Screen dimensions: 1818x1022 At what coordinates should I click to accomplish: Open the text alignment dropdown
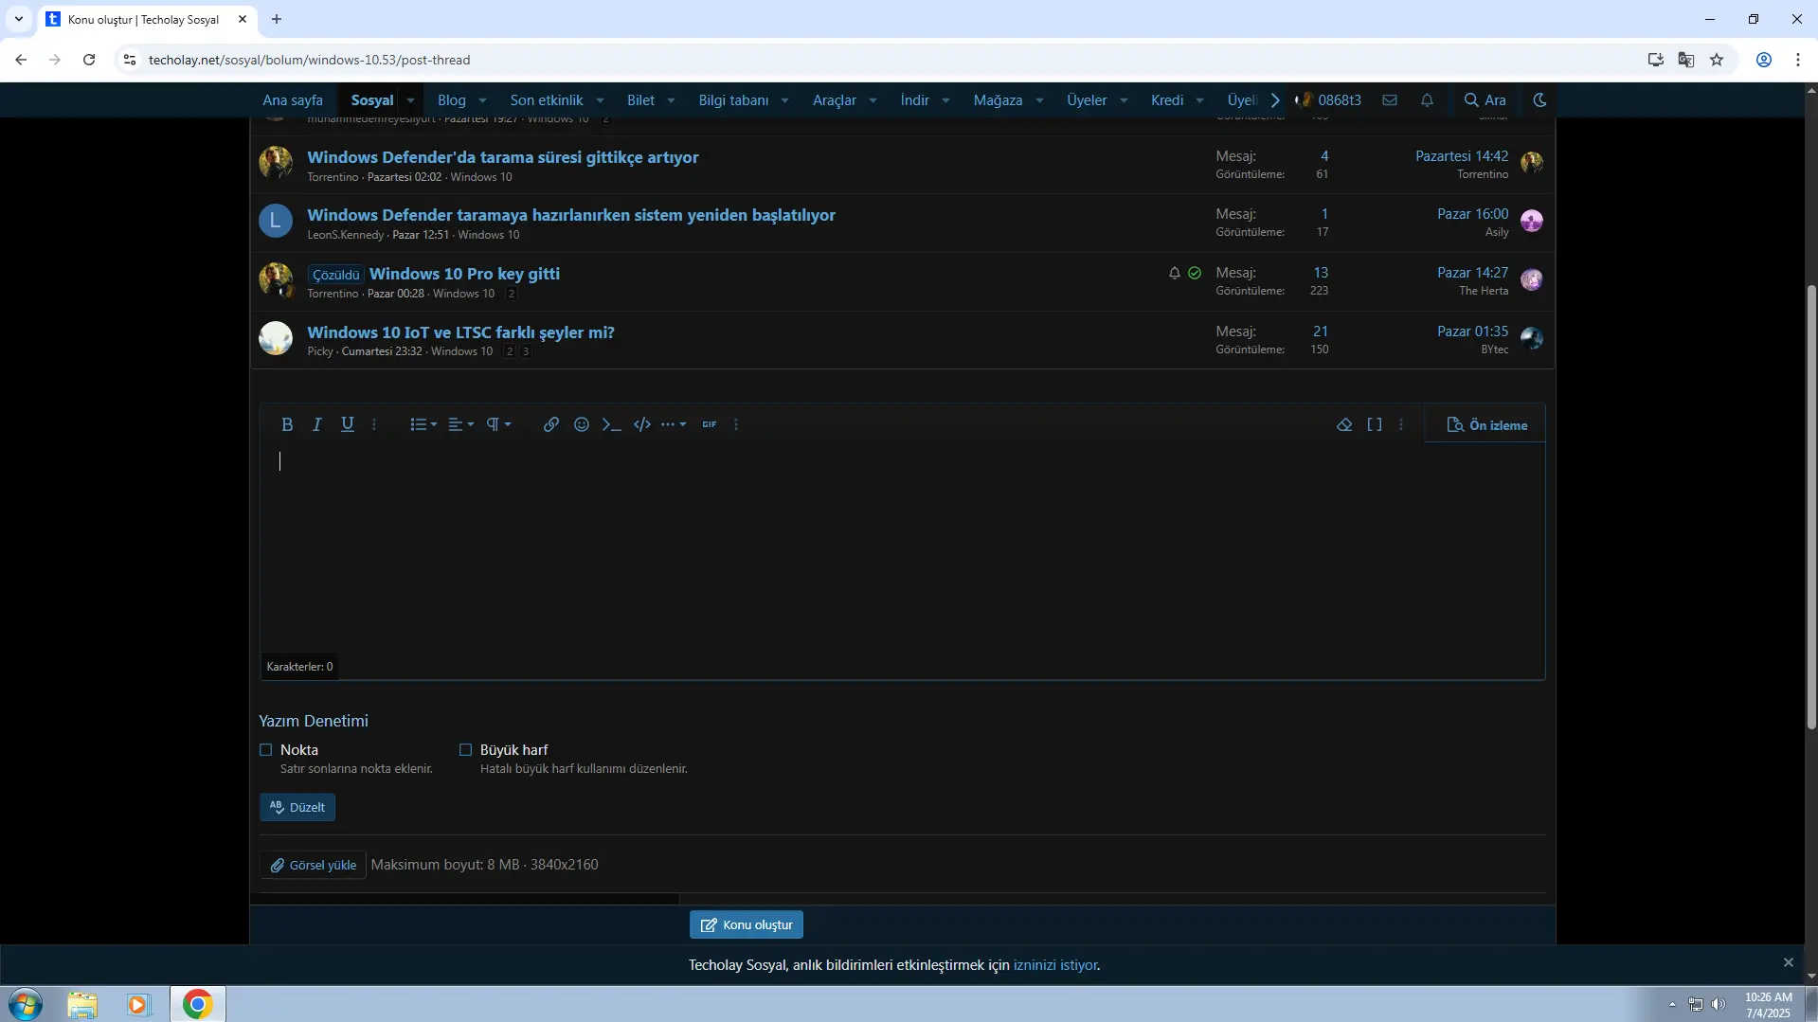coord(461,424)
